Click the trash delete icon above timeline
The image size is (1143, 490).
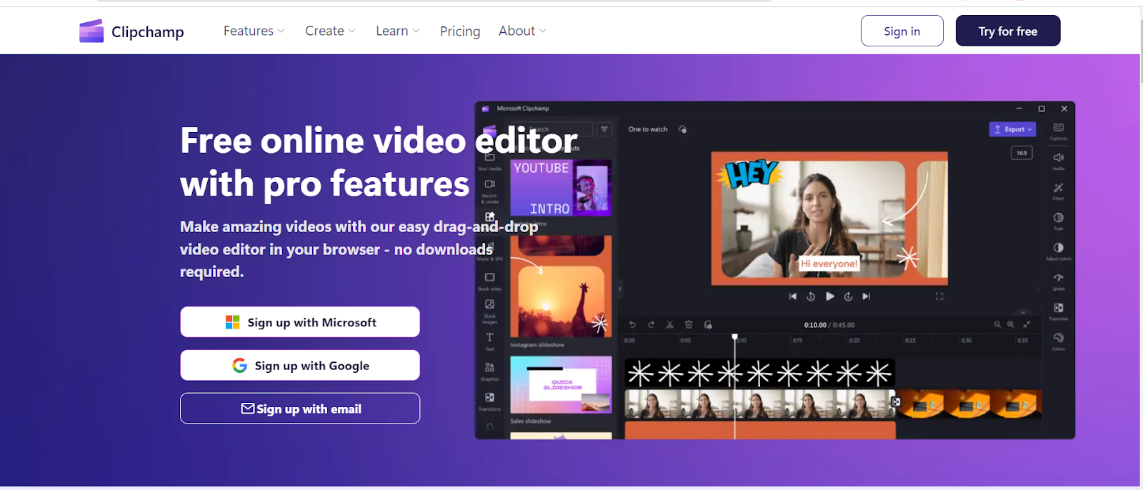pos(689,324)
